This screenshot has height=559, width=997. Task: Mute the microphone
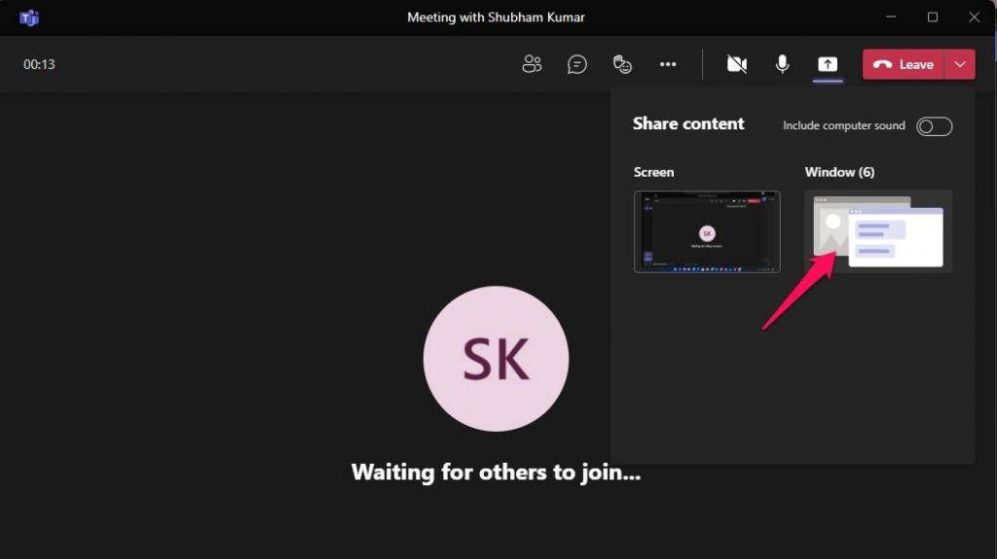pos(782,64)
